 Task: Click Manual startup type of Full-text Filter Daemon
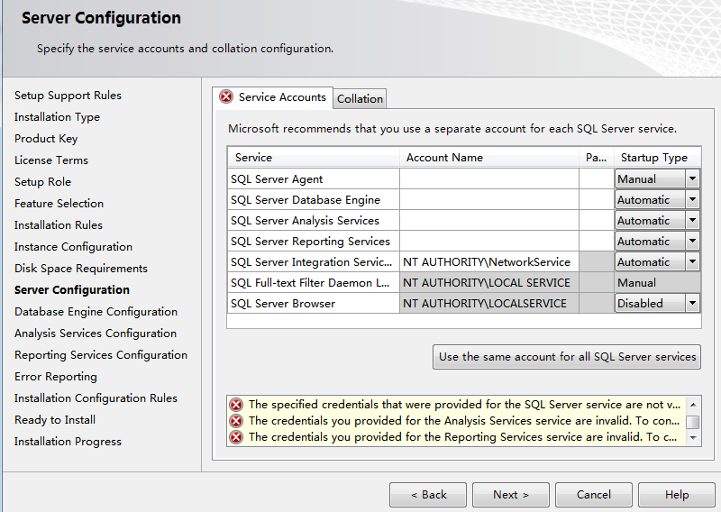[x=658, y=282]
